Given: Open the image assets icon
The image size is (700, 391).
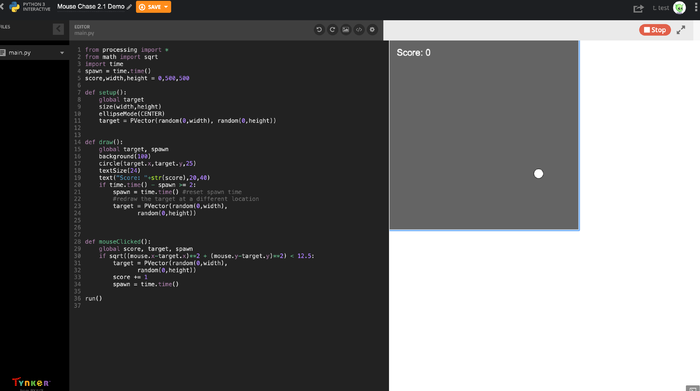Looking at the screenshot, I should 346,29.
